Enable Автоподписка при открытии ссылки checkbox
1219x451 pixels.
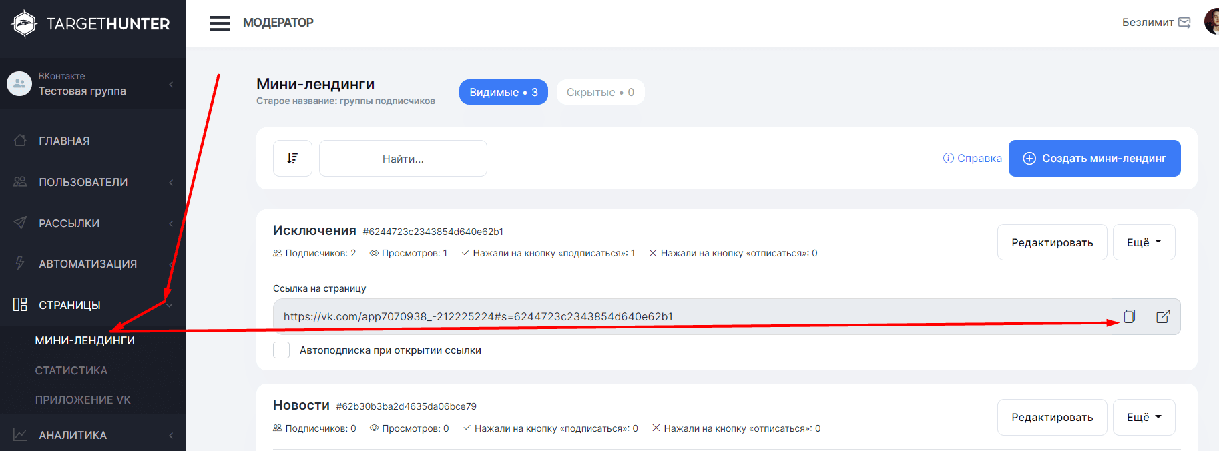pyautogui.click(x=282, y=350)
